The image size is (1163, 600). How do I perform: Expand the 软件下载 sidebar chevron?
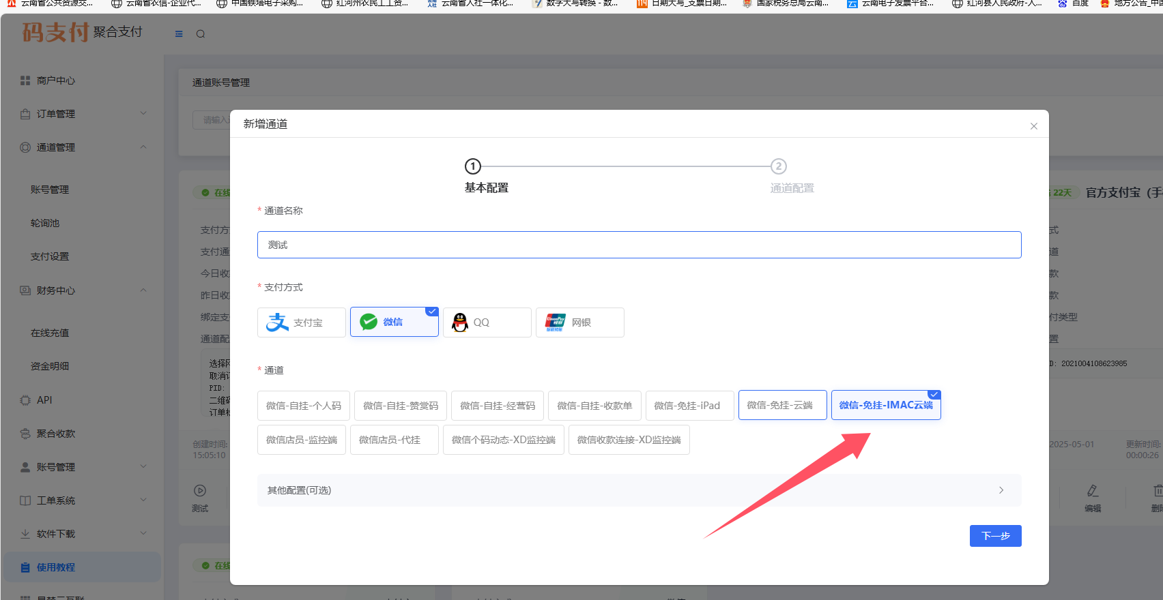[x=143, y=533]
